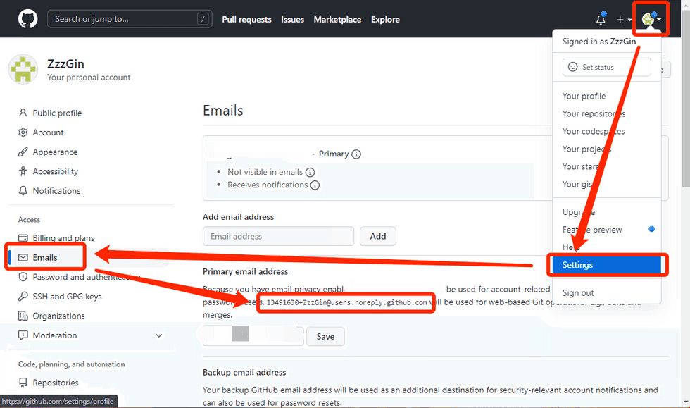The image size is (690, 408).
Task: Open the user avatar menu in the header
Action: (x=651, y=19)
